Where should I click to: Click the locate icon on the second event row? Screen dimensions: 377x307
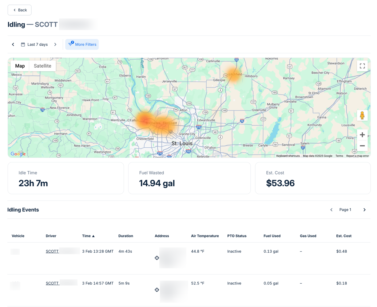157,290
